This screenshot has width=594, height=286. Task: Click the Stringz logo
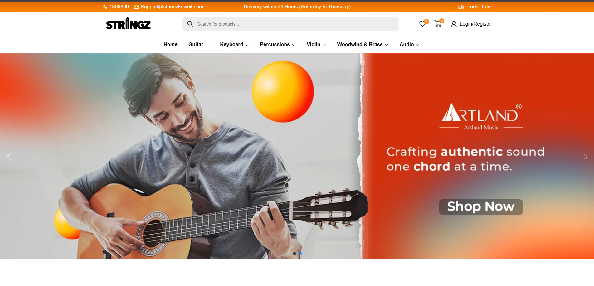[x=128, y=24]
